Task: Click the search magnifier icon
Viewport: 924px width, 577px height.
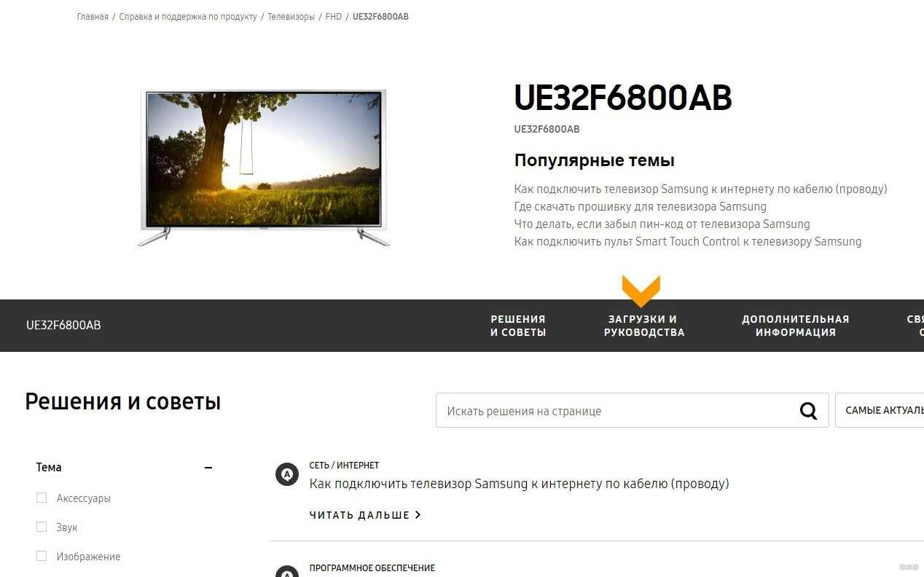Action: pos(808,411)
